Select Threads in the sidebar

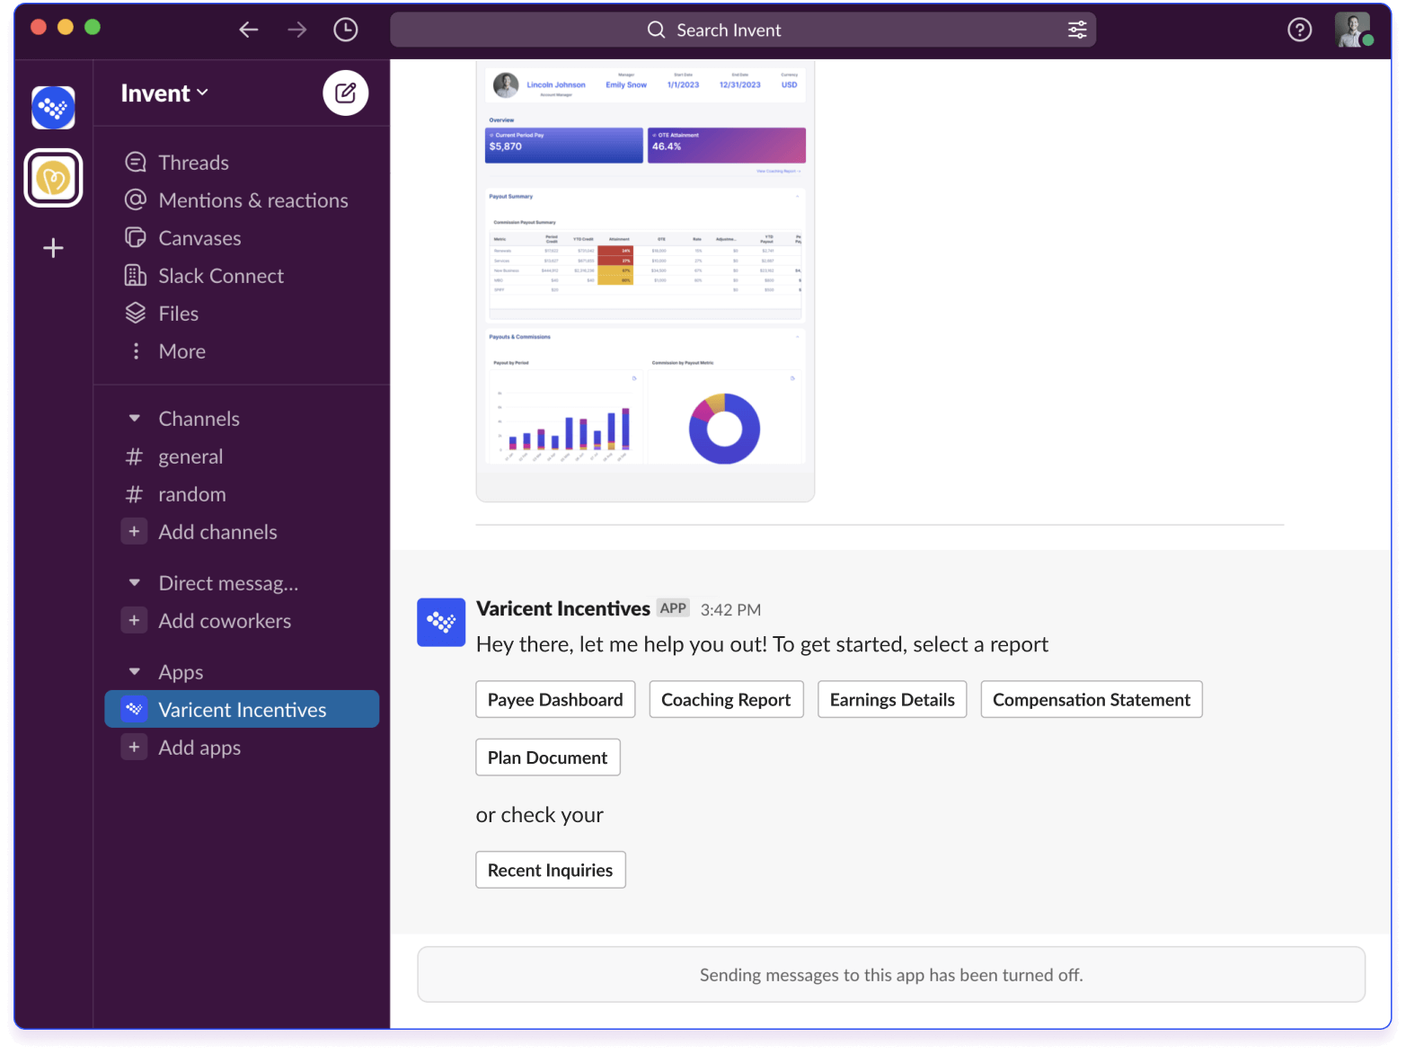[192, 162]
